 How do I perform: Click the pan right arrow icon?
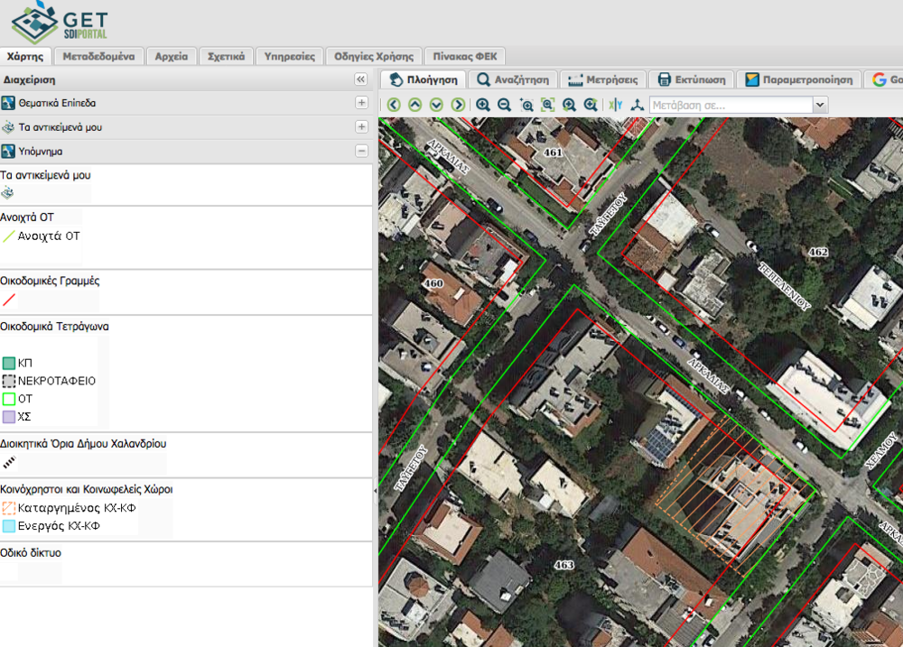click(458, 105)
